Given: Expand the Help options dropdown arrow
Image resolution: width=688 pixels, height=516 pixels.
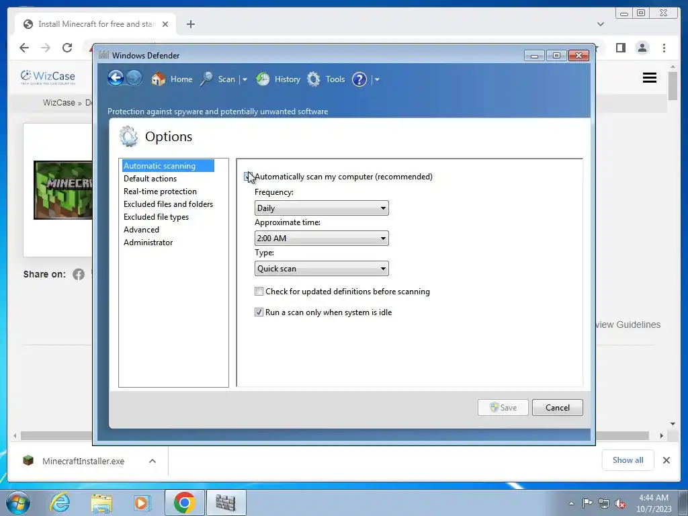Looking at the screenshot, I should 377,80.
